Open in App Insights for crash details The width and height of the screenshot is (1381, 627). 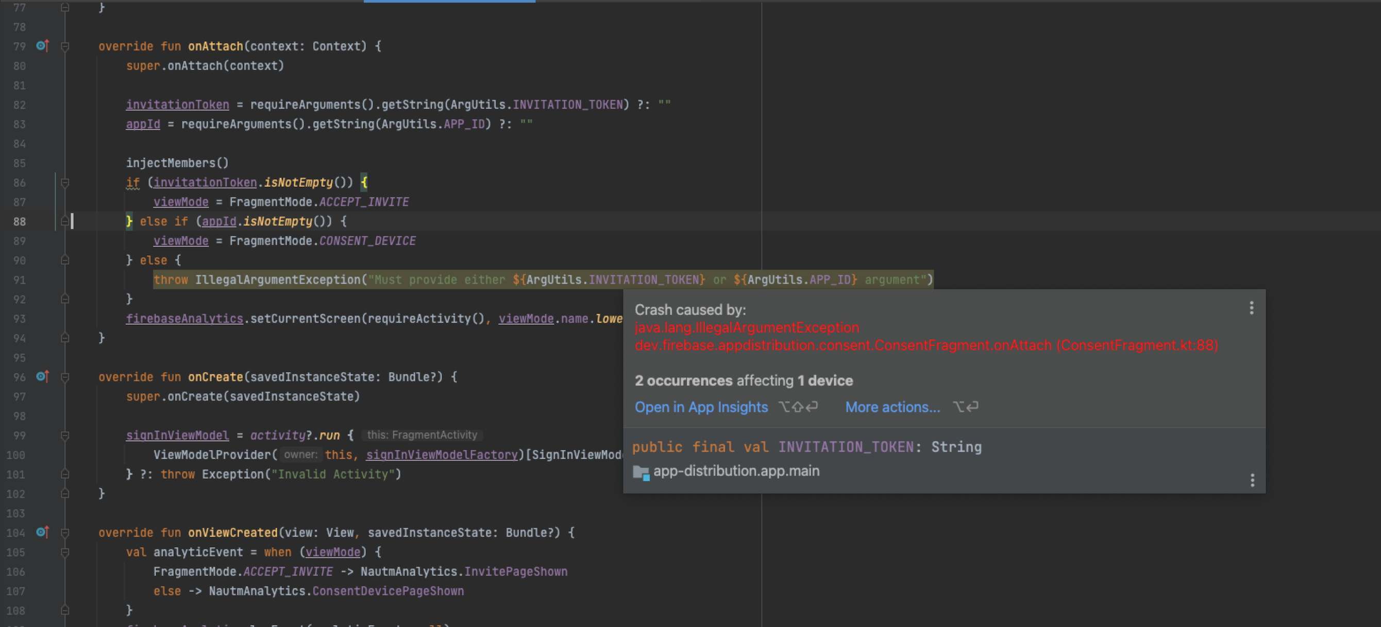click(x=702, y=406)
